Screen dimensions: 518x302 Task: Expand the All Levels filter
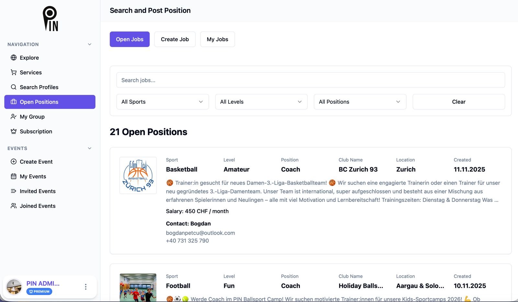261,102
